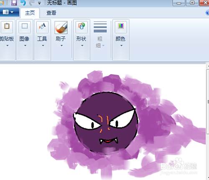Click the 工具 pencil and text icon

tap(42, 26)
